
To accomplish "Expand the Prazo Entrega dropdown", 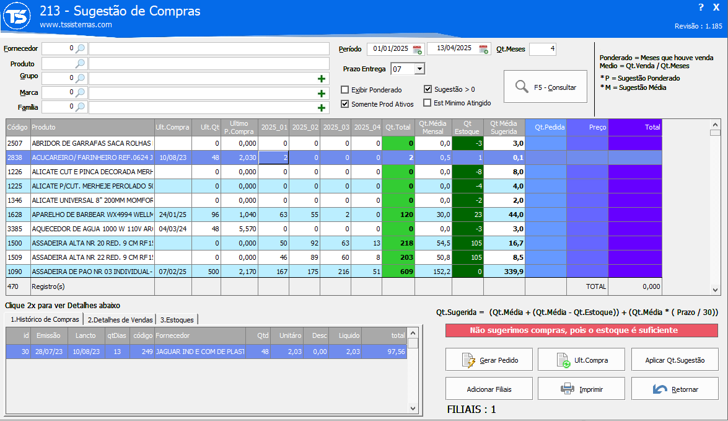I will click(419, 69).
